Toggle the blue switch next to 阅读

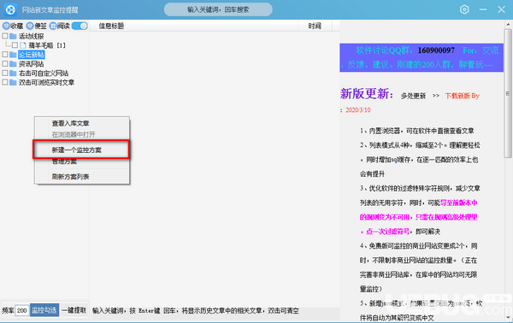click(80, 26)
